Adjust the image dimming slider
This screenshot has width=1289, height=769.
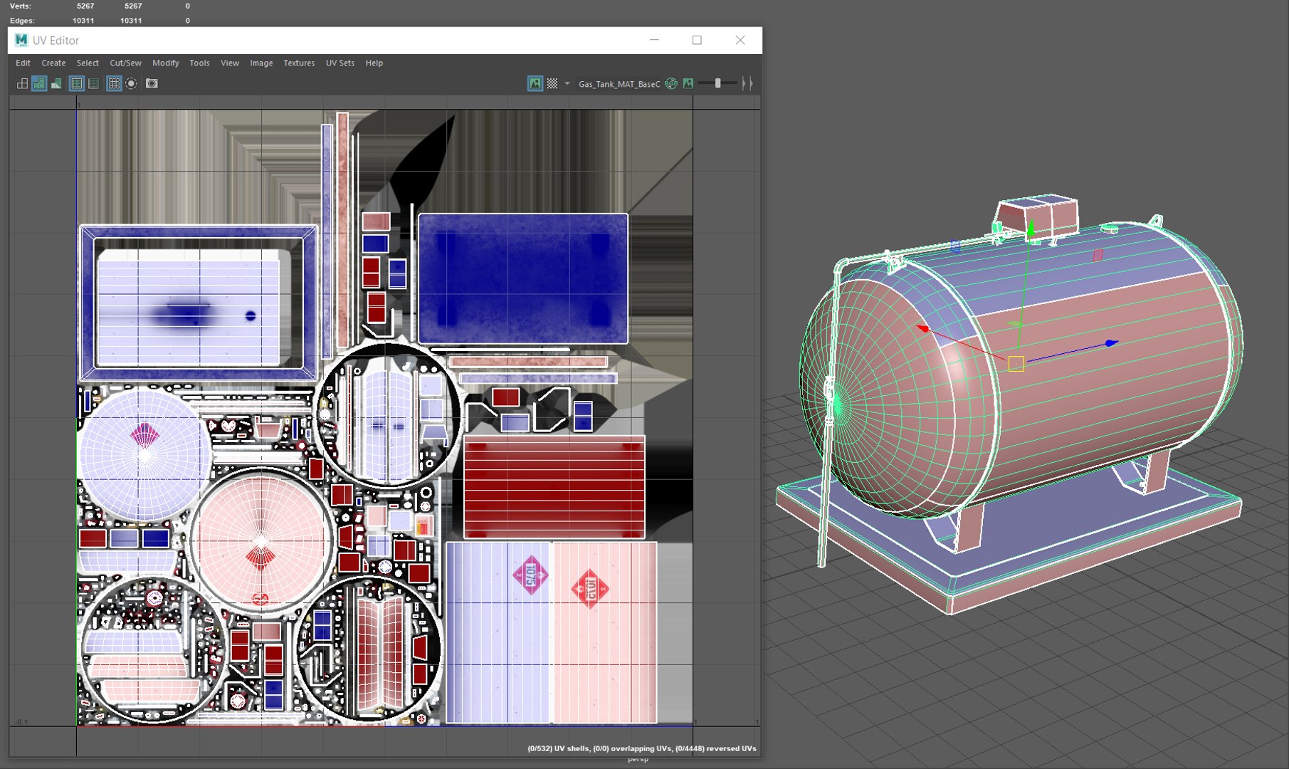click(x=717, y=83)
